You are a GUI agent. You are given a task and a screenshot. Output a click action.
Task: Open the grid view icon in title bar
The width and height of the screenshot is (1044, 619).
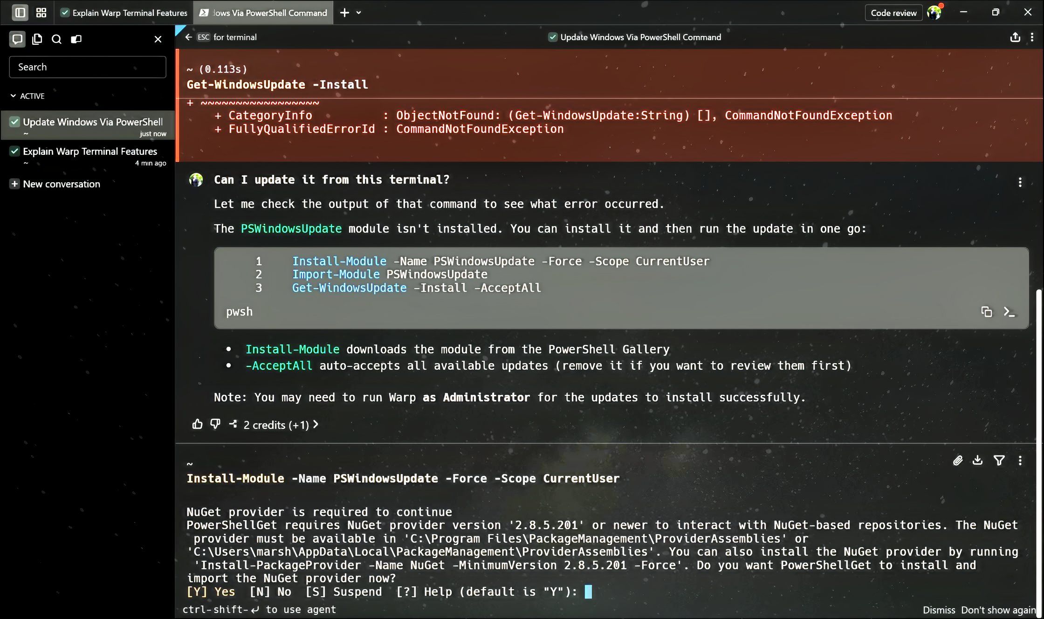tap(41, 13)
